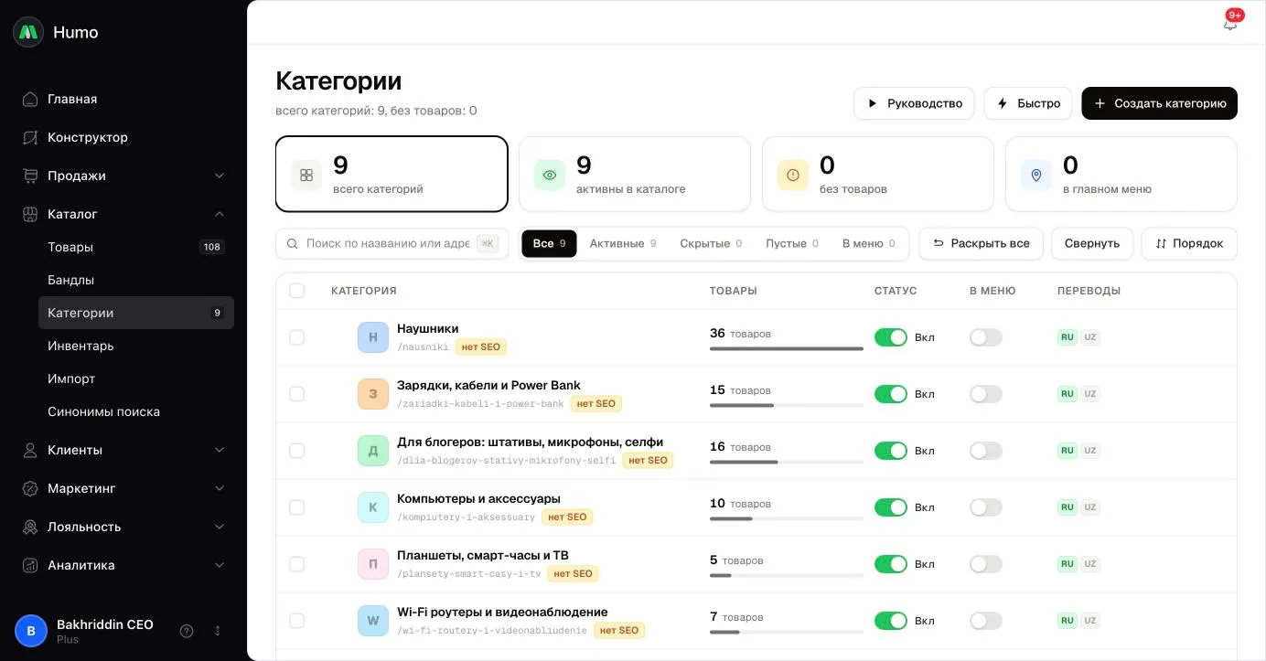Switch to the Активные filter tab
1266x661 pixels.
pyautogui.click(x=623, y=244)
